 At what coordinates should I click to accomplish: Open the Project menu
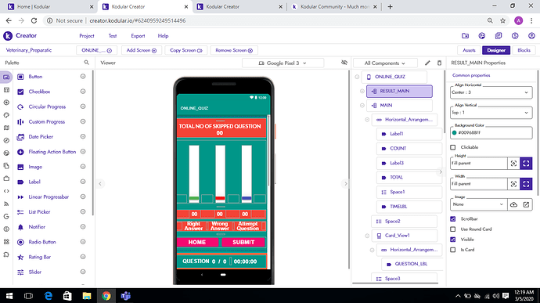point(86,36)
